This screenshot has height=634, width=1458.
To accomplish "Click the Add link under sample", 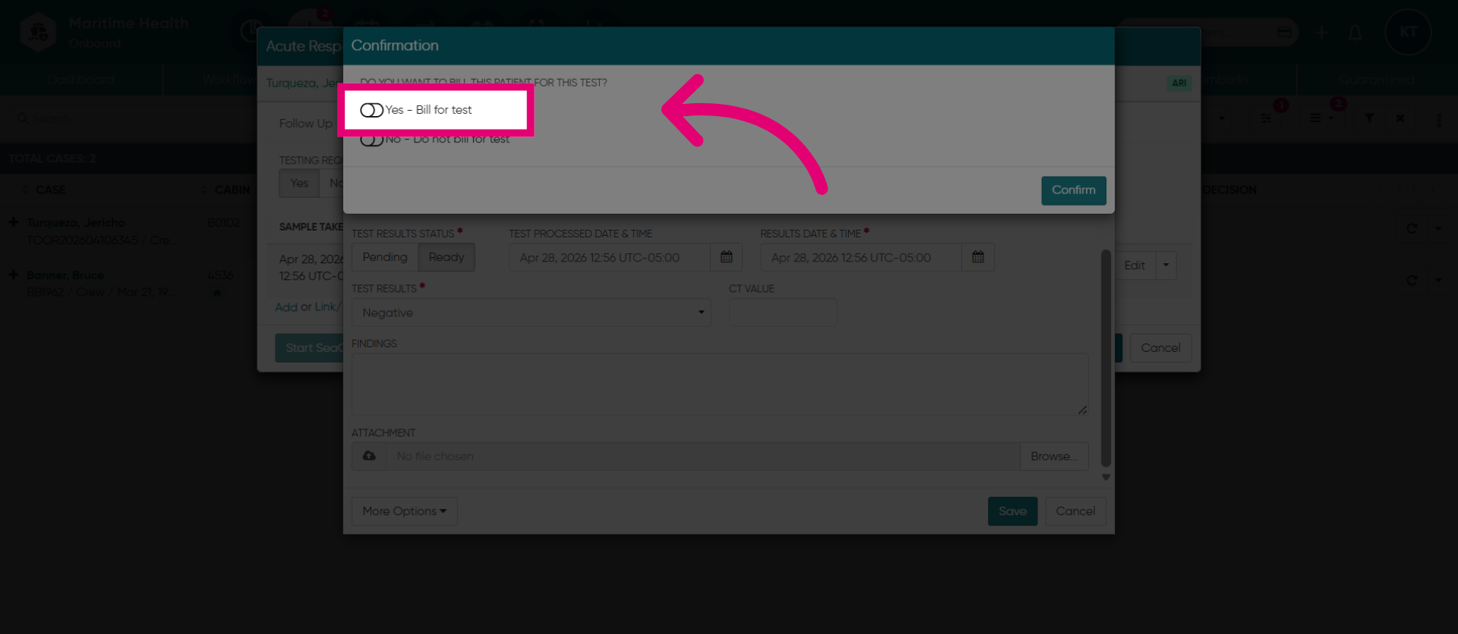I will 286,307.
